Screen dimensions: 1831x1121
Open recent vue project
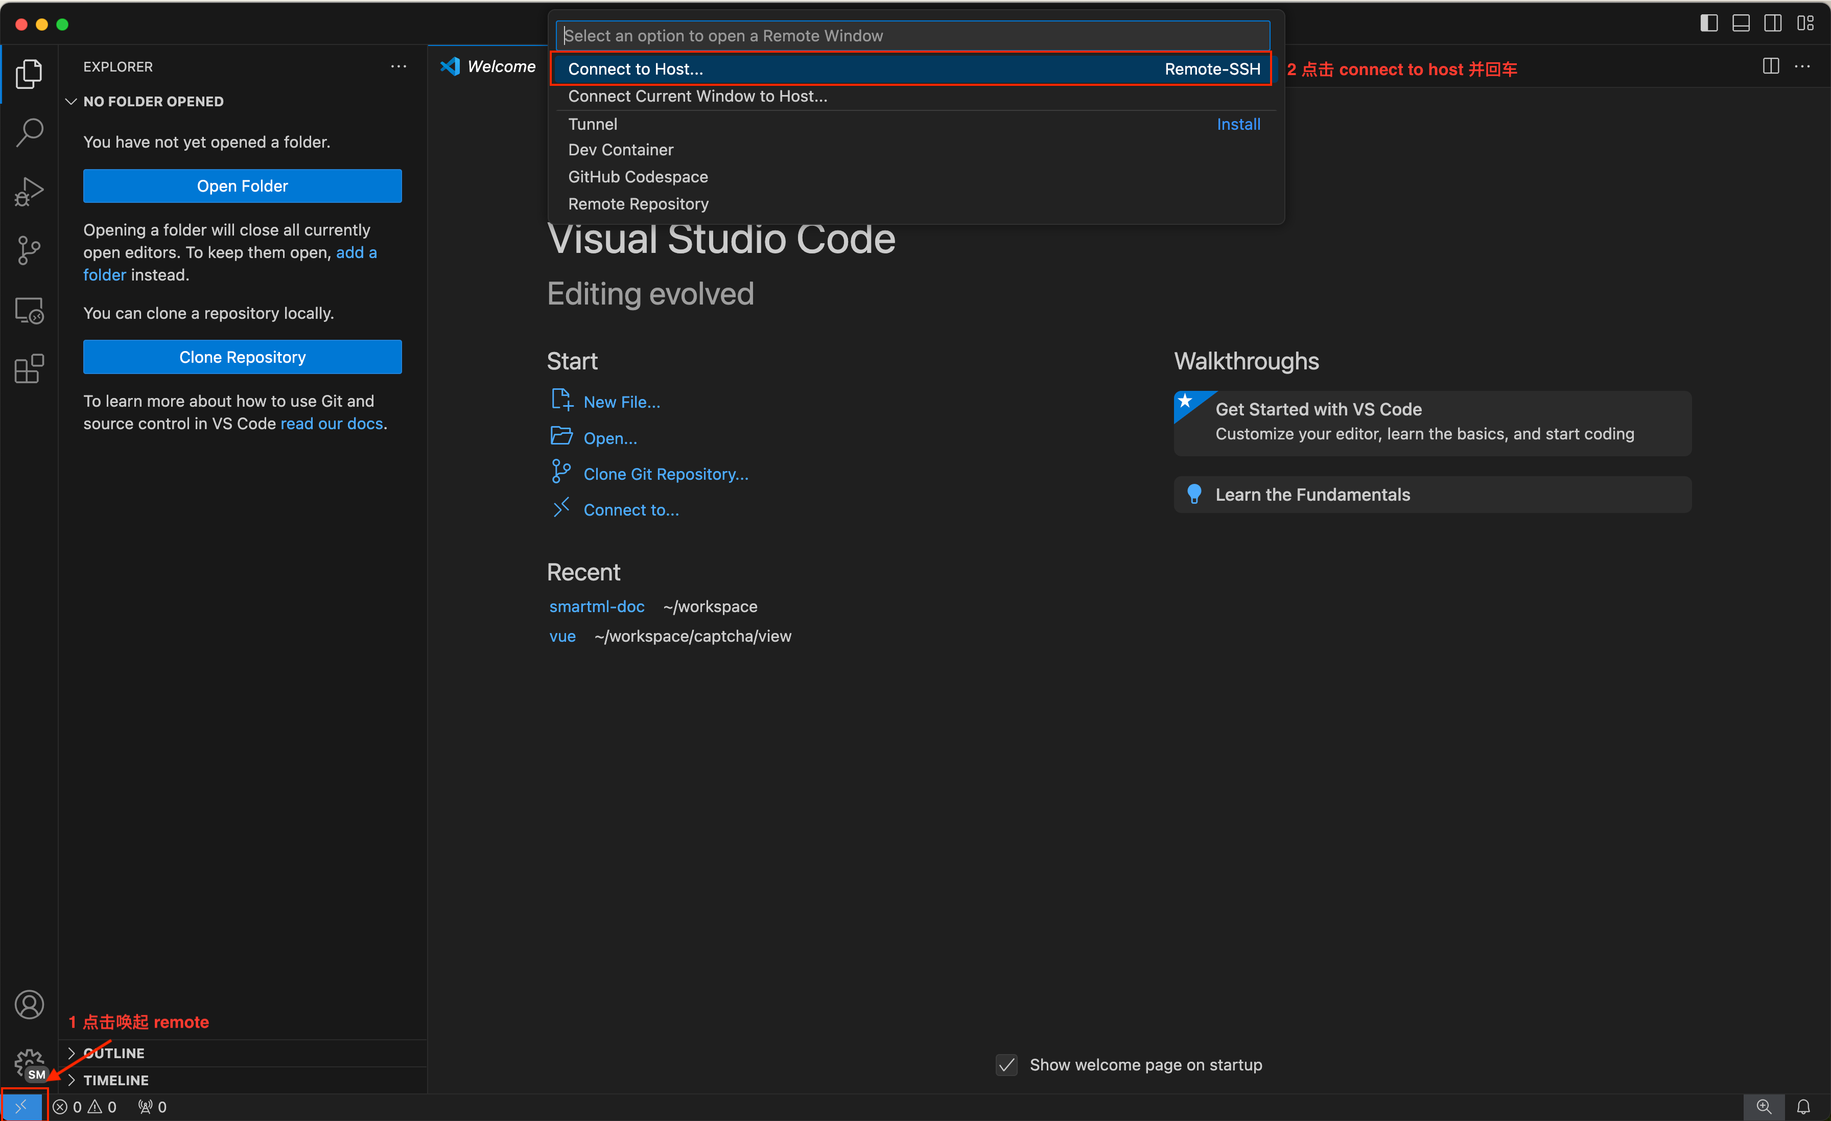pos(562,636)
